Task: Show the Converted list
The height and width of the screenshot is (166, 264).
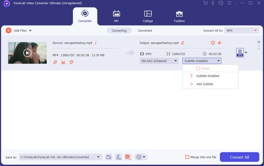Action: click(x=145, y=31)
